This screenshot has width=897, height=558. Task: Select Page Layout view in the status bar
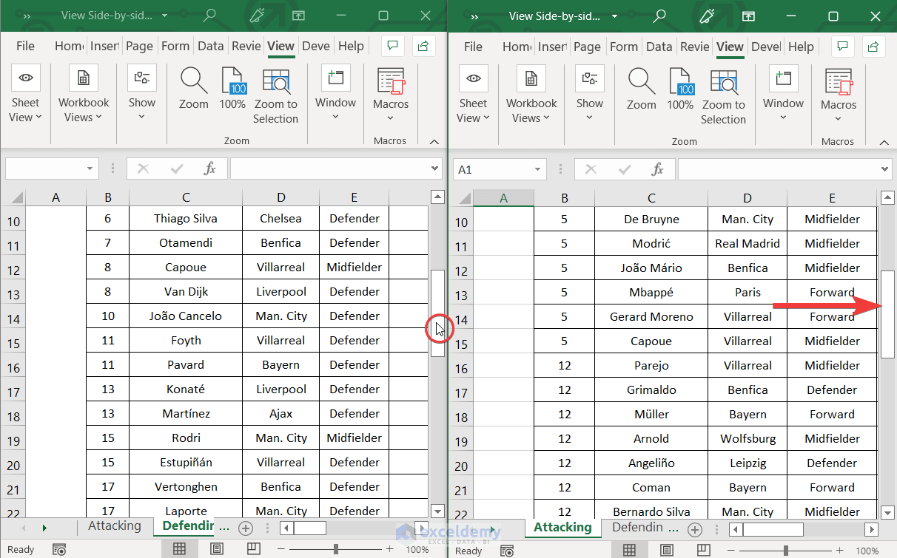click(216, 548)
